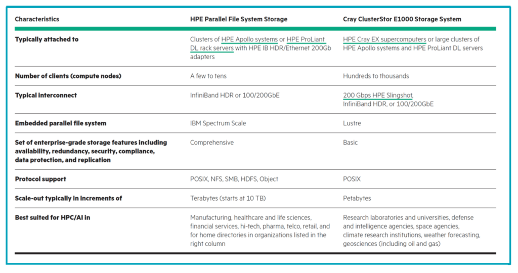Image resolution: width=518 pixels, height=273 pixels.
Task: Click the enterprise-grade storage features row label
Action: [x=91, y=151]
